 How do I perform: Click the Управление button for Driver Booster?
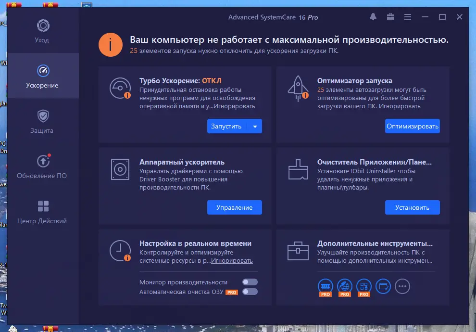point(234,207)
